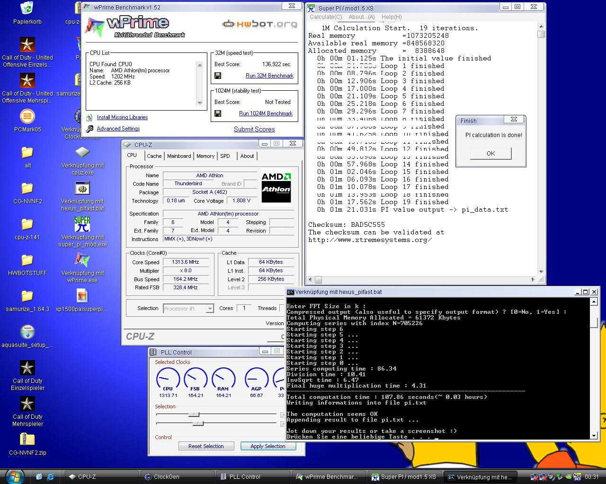Click the Core Voltage value 1.808 V
606x484 pixels.
click(x=241, y=200)
